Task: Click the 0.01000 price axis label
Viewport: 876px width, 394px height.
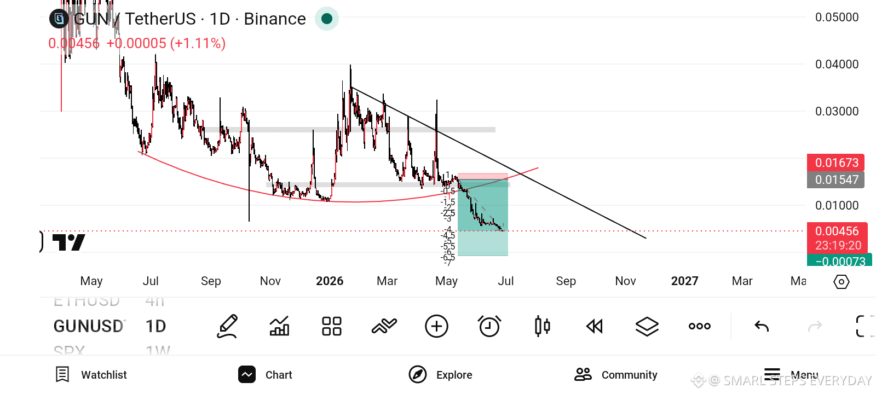Action: pyautogui.click(x=837, y=206)
